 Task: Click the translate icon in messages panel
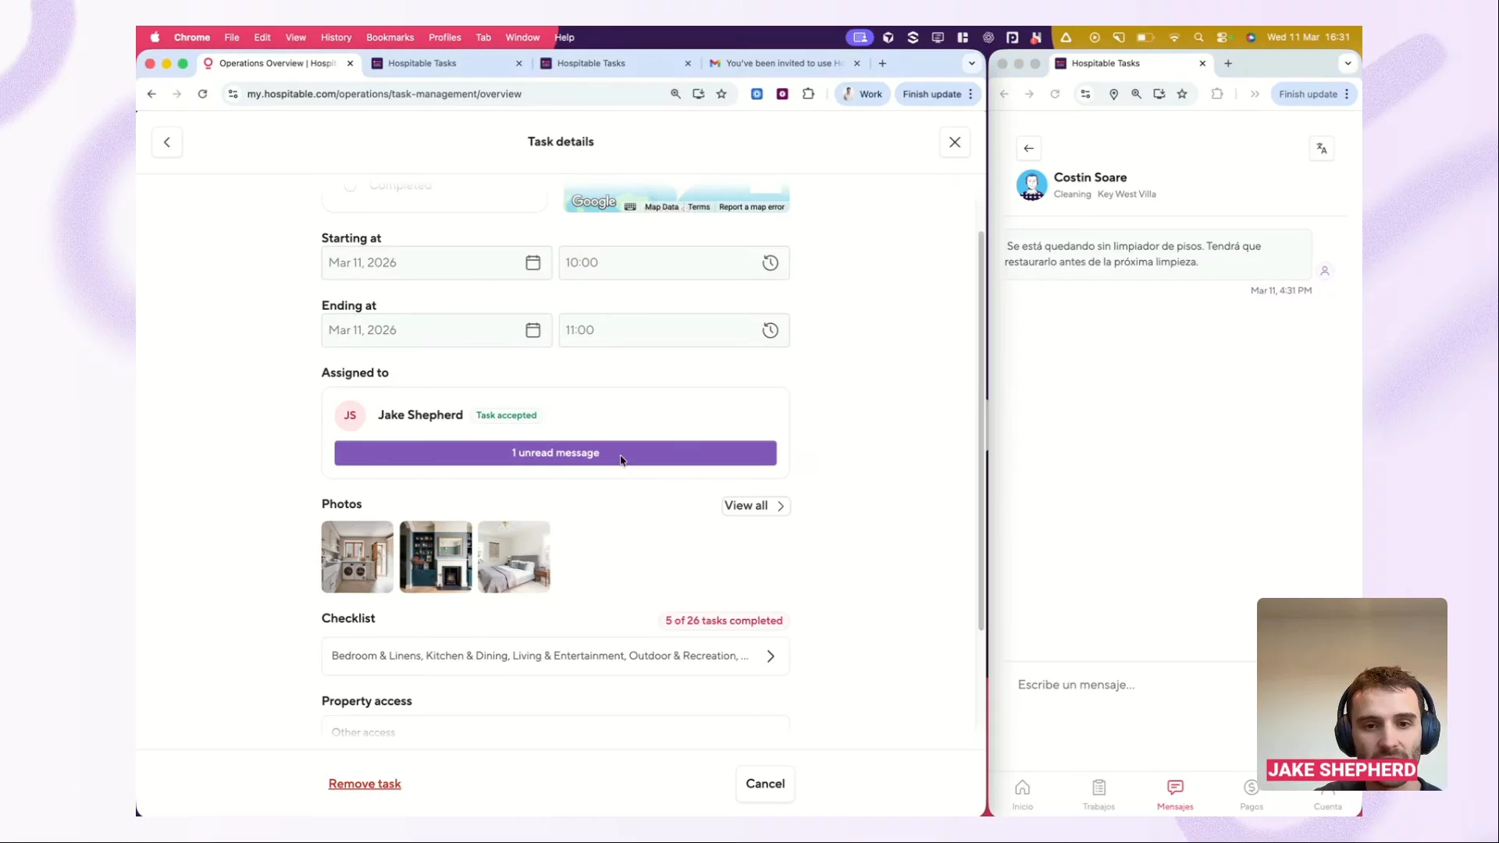pyautogui.click(x=1321, y=148)
